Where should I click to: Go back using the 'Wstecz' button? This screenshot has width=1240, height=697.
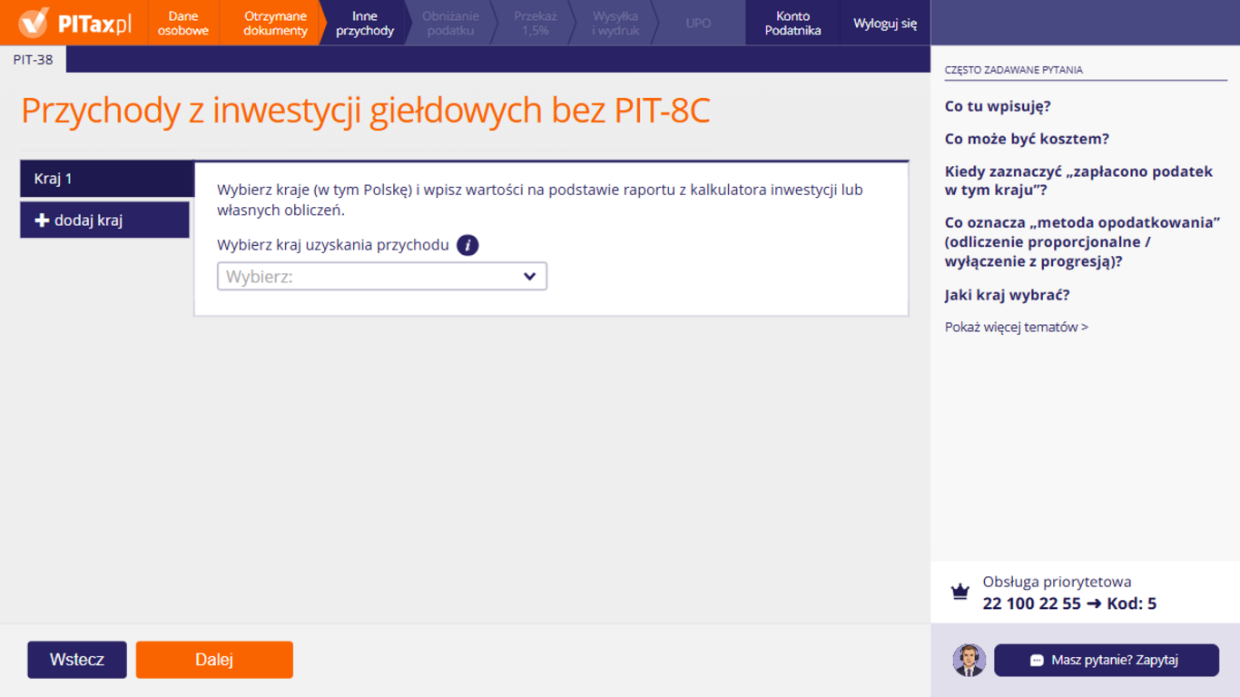(76, 660)
